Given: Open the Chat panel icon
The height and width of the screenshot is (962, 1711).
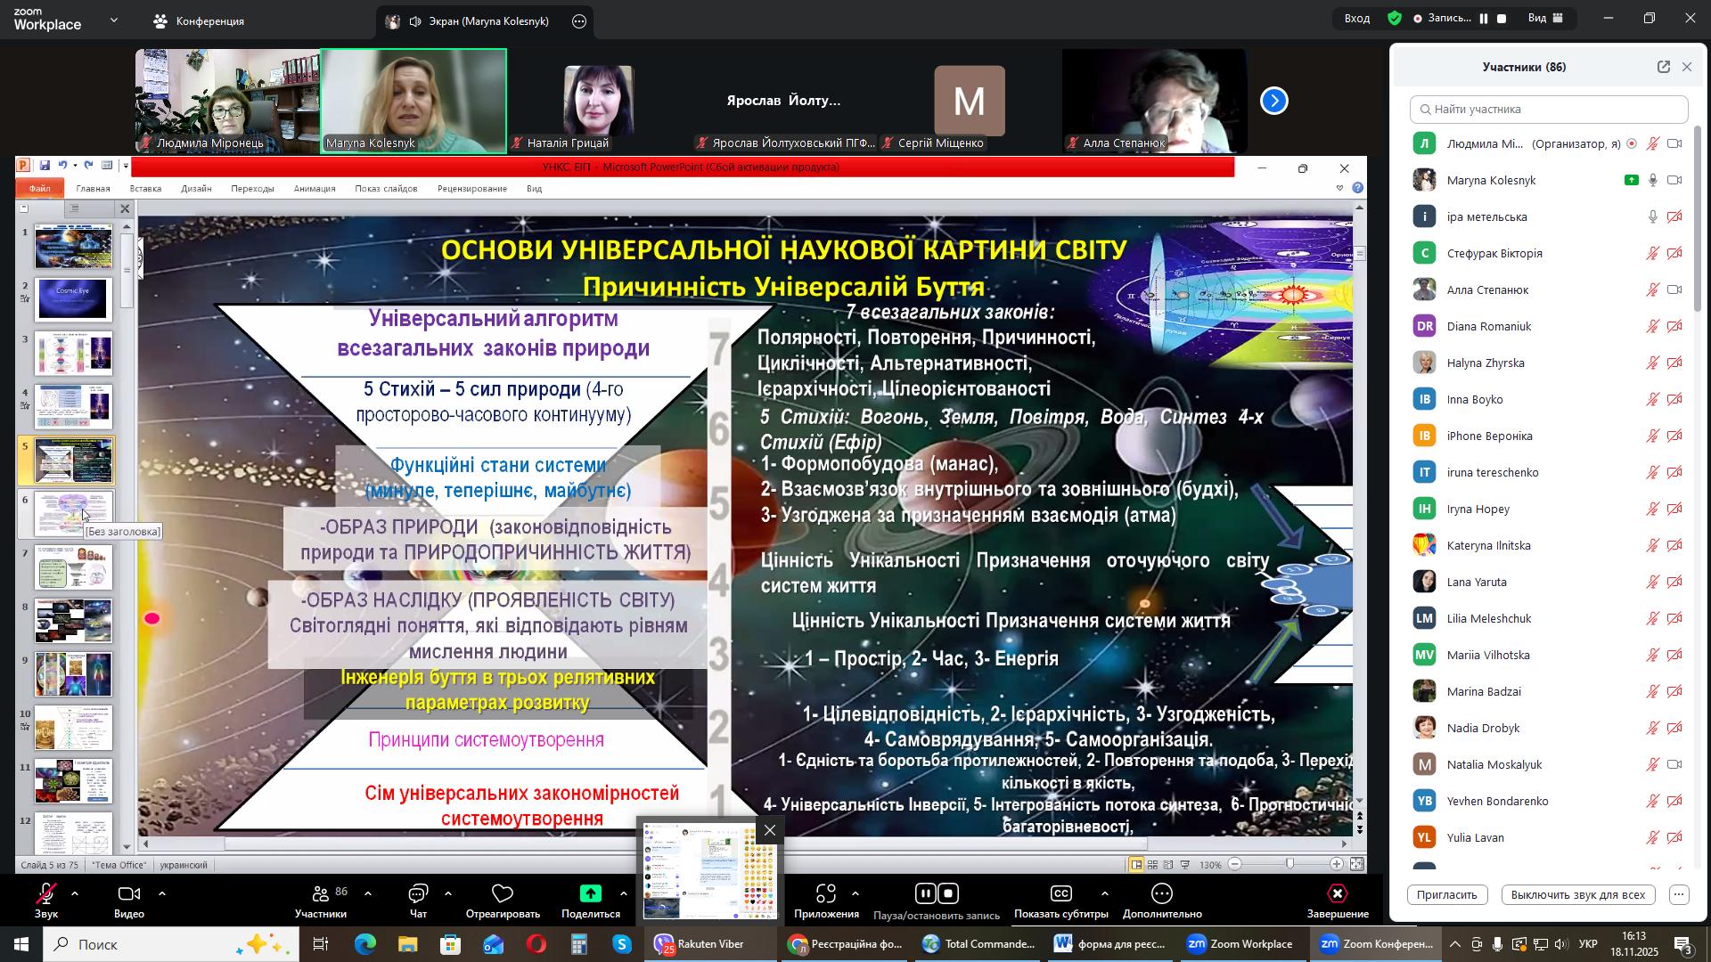Looking at the screenshot, I should (x=418, y=894).
